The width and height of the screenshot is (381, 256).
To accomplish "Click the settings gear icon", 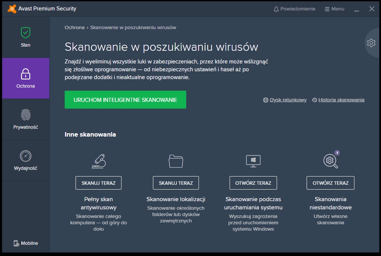I will click(x=371, y=43).
